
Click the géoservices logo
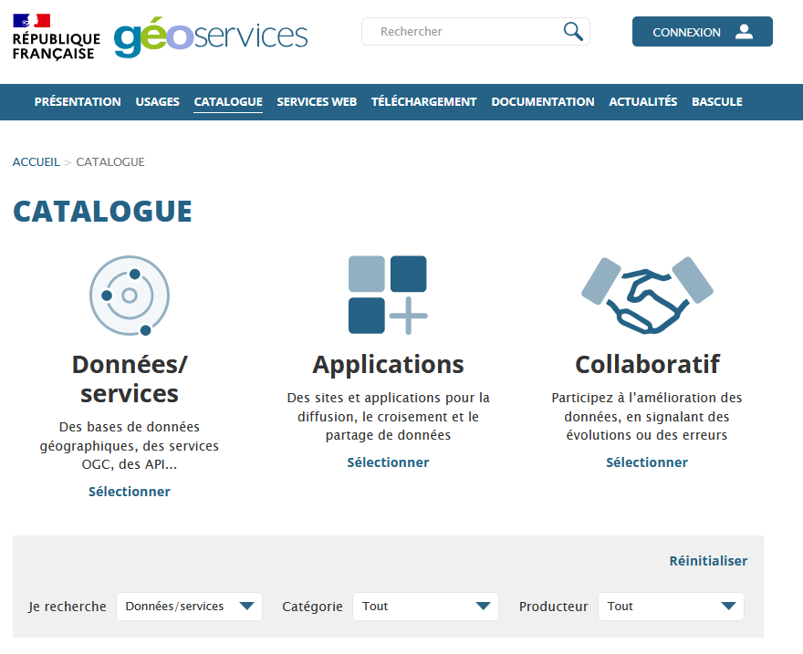tap(211, 36)
